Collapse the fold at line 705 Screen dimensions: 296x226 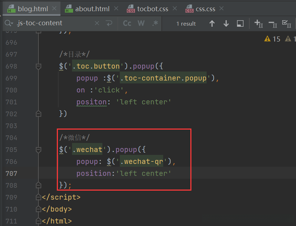[38, 150]
